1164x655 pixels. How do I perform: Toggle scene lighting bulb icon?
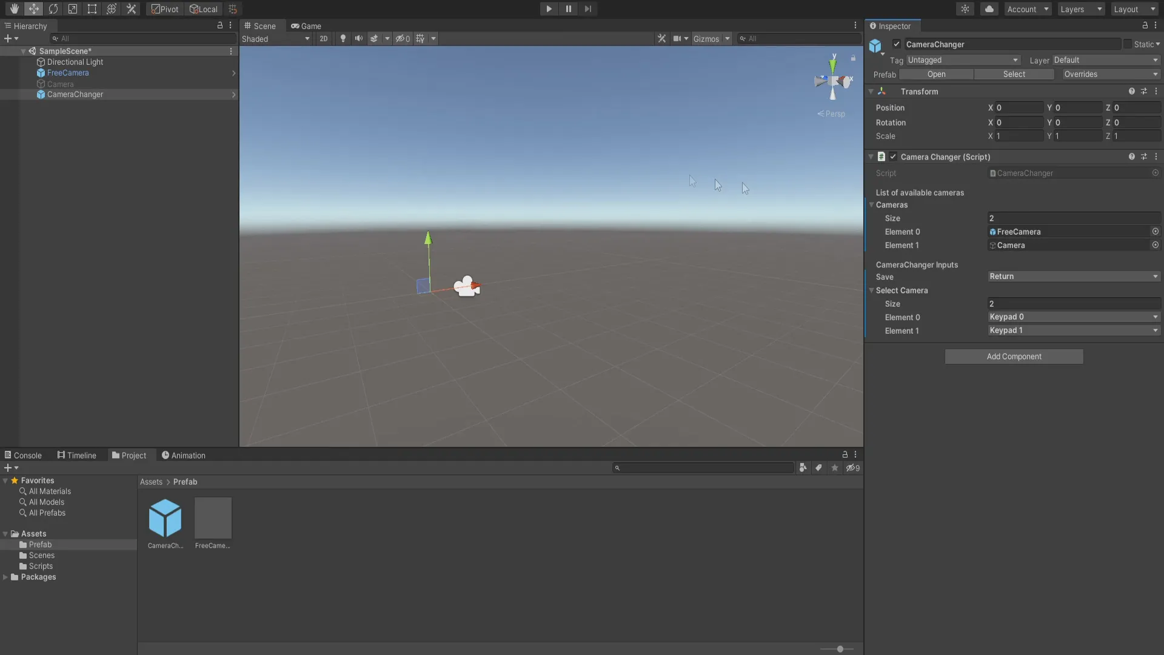point(343,39)
